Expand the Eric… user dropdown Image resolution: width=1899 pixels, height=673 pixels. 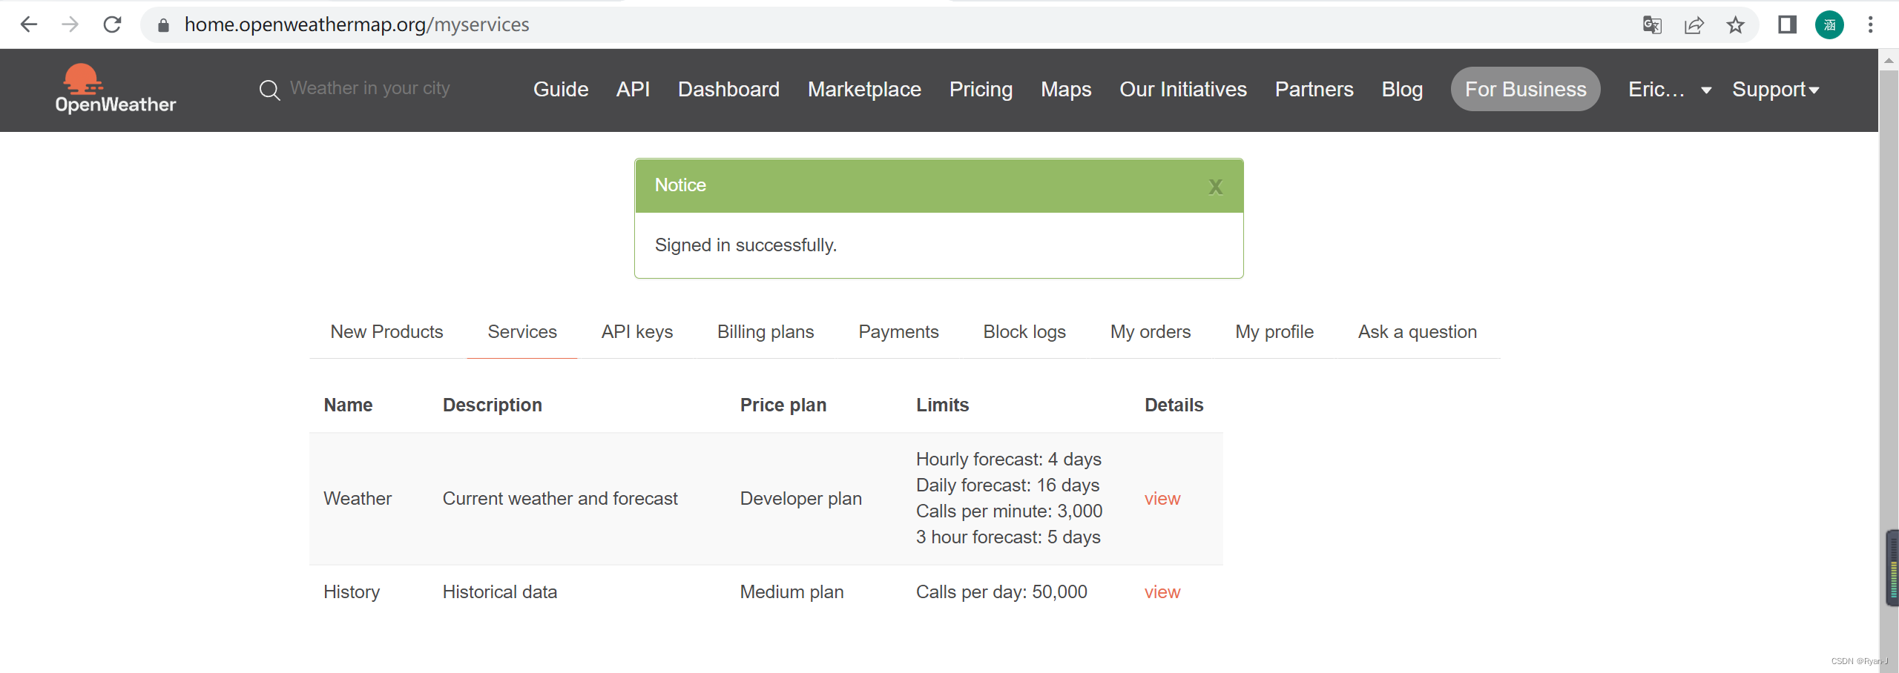[x=1670, y=90]
